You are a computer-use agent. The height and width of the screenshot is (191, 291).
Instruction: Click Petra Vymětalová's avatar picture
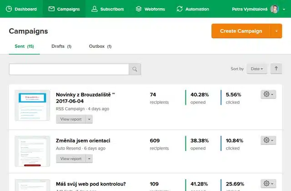[x=275, y=9]
